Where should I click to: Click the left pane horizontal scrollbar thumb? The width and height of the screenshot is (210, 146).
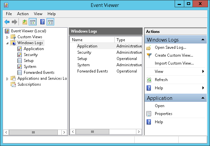coord(33,132)
